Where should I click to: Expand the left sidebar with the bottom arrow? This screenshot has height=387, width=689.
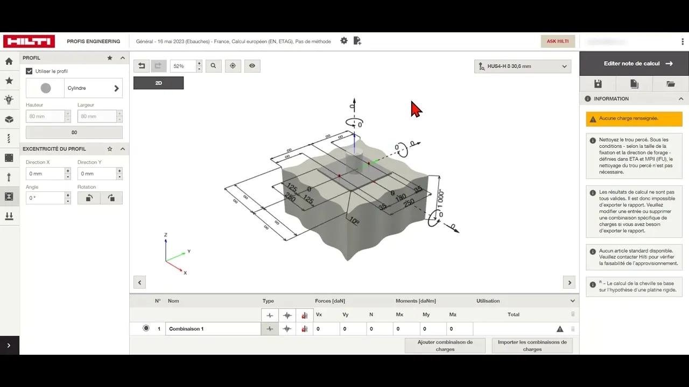(9, 346)
